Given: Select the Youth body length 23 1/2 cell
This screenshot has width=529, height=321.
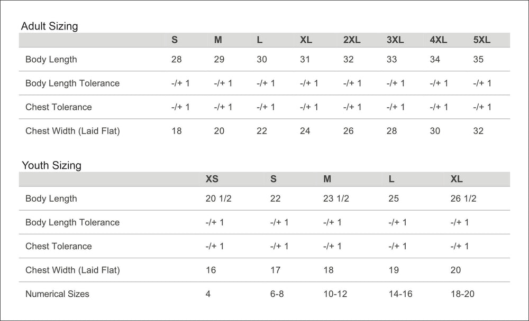Looking at the screenshot, I should [336, 199].
